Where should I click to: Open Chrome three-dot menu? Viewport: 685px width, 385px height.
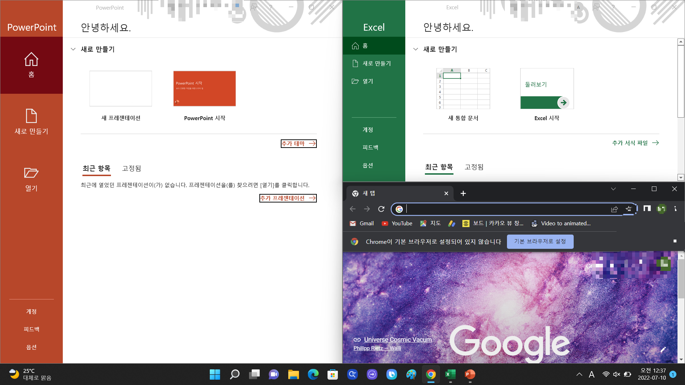(x=675, y=209)
